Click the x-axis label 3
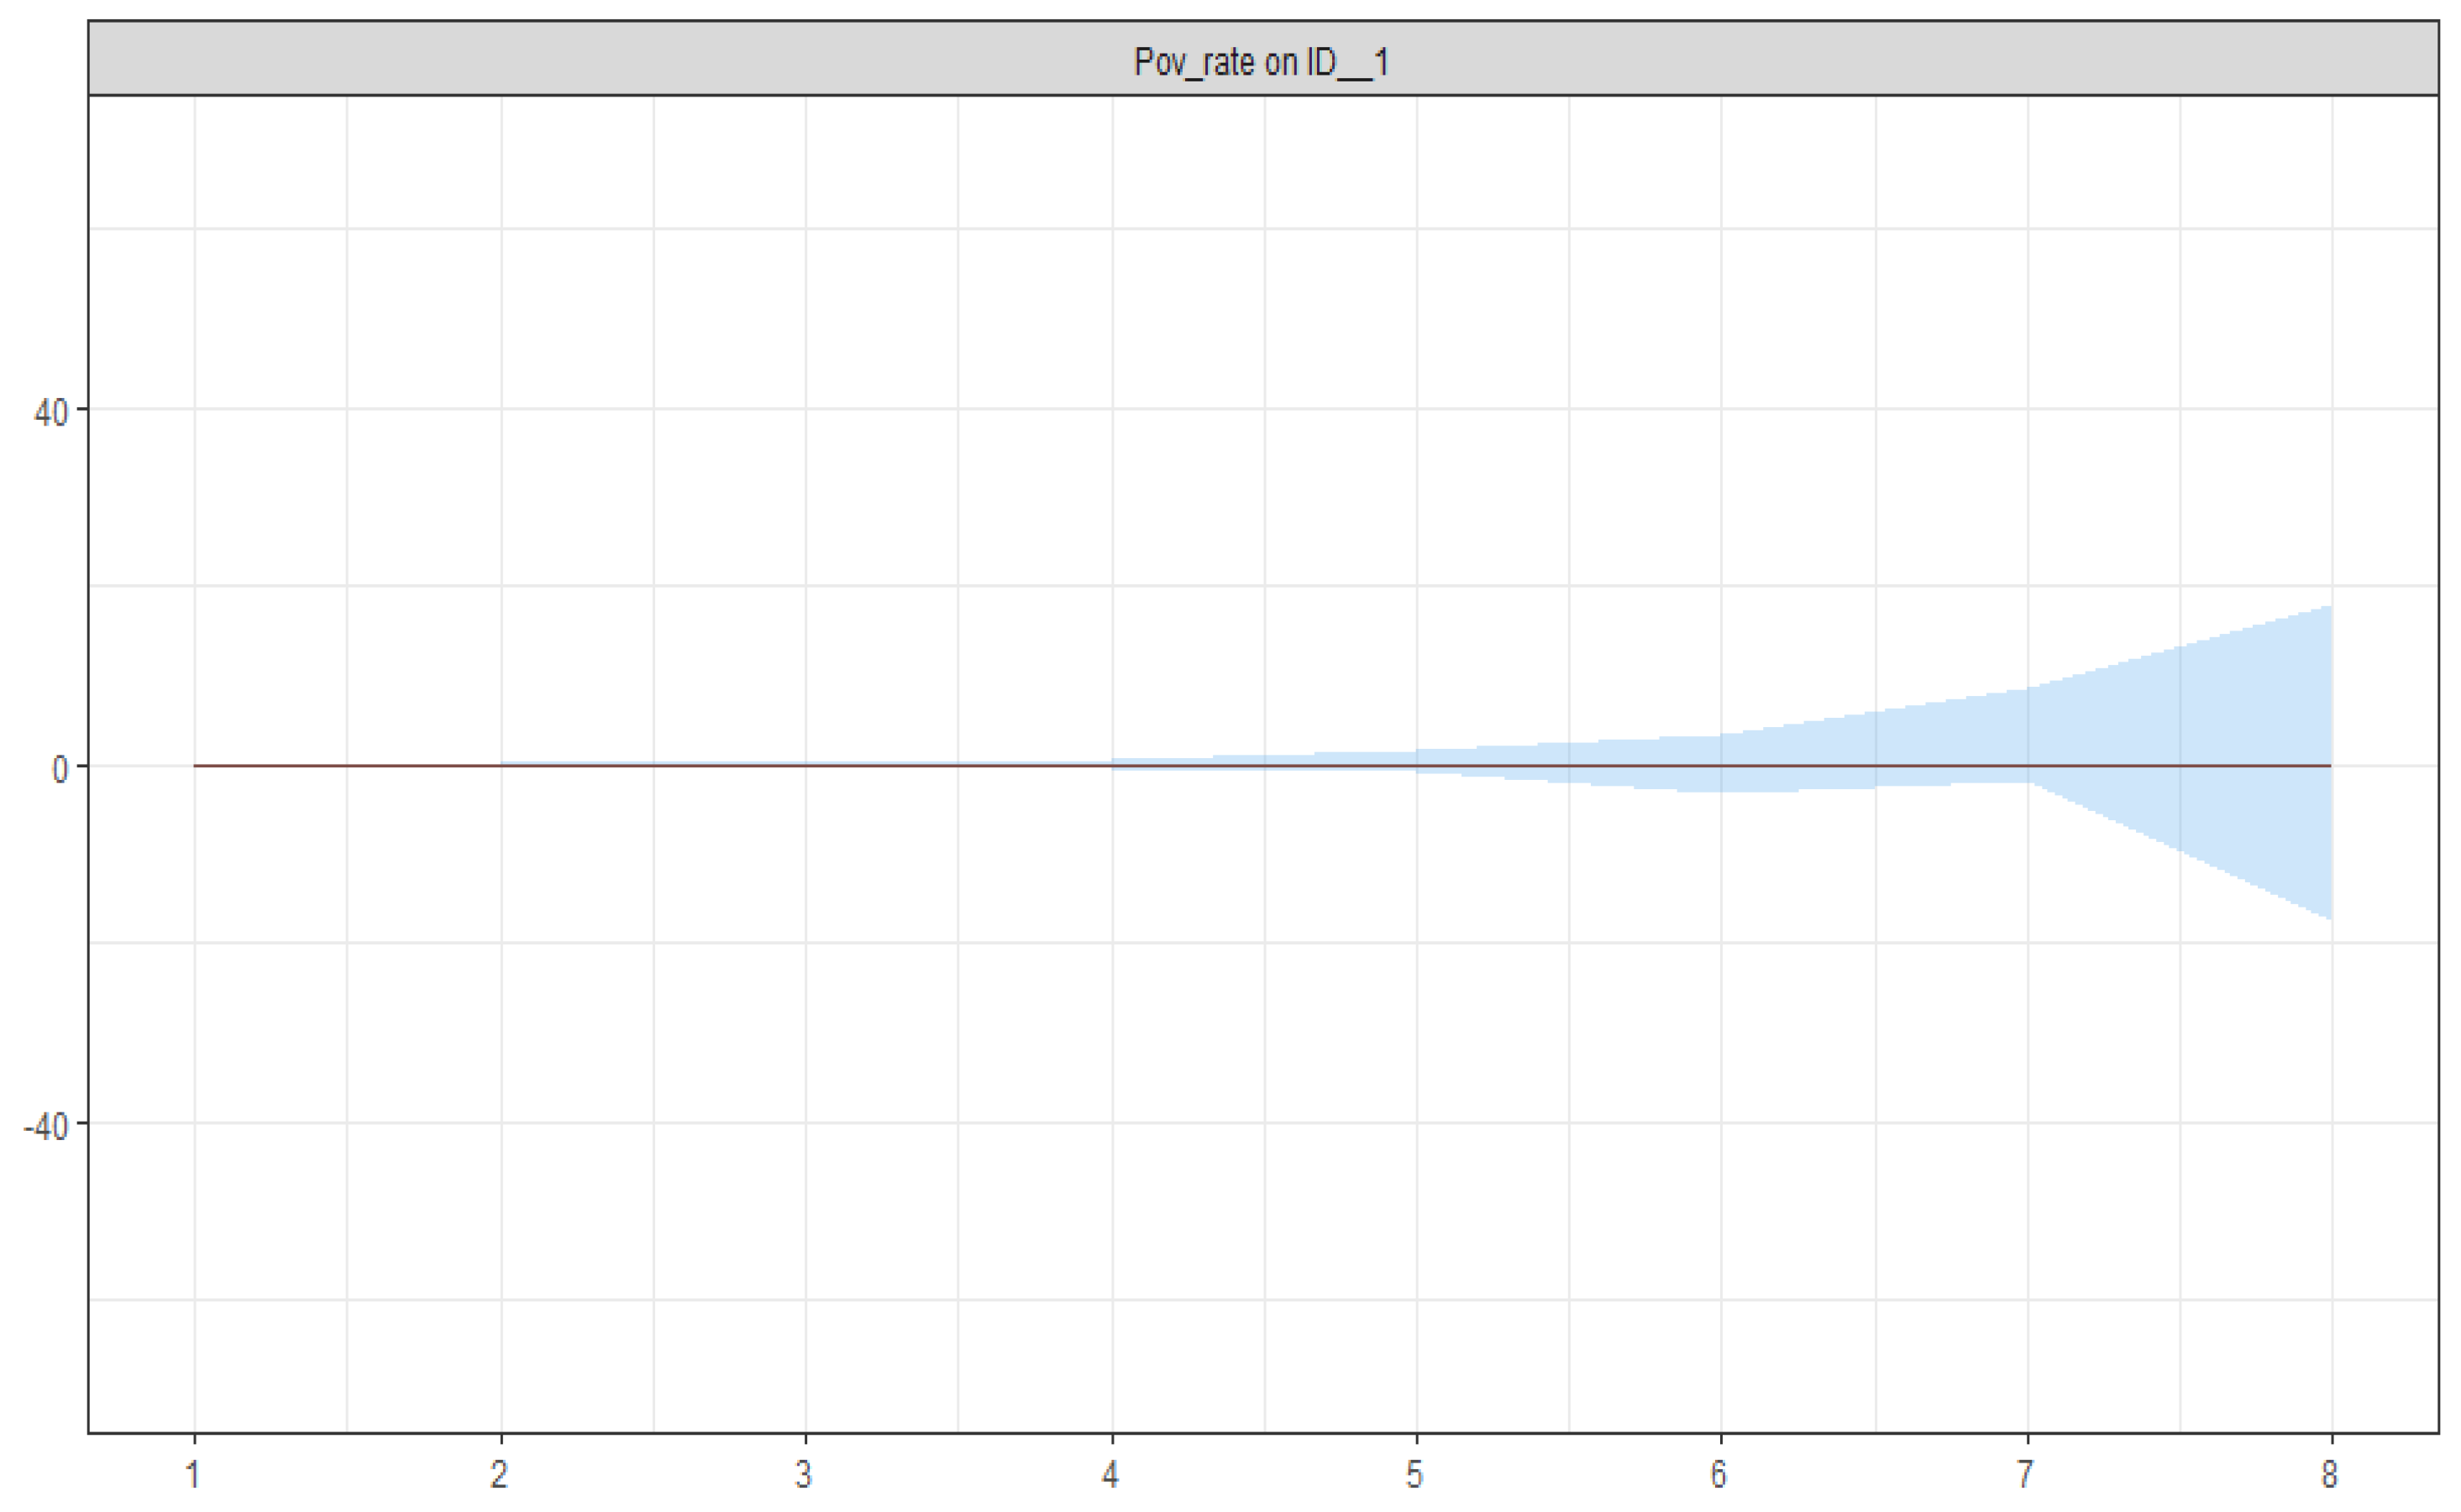Viewport: 2461px width, 1512px height. coord(805,1474)
